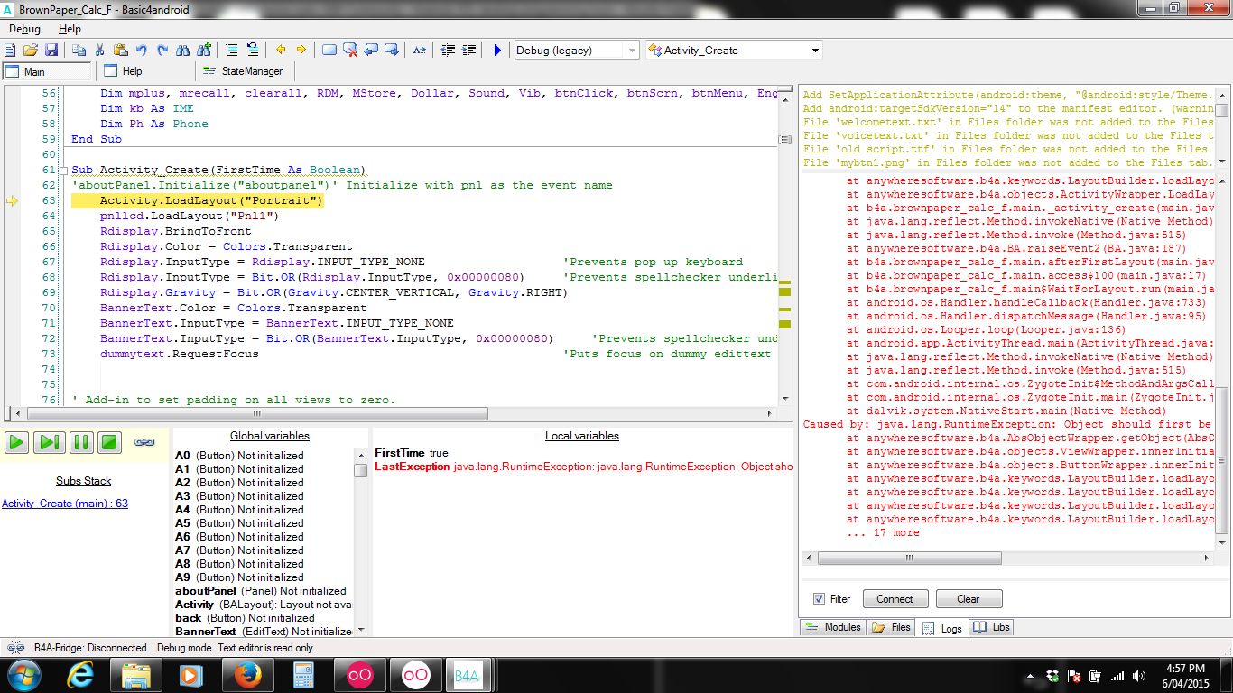Screen dimensions: 1233x693
Task: Open the Debug (legacy) build dropdown
Action: [630, 51]
